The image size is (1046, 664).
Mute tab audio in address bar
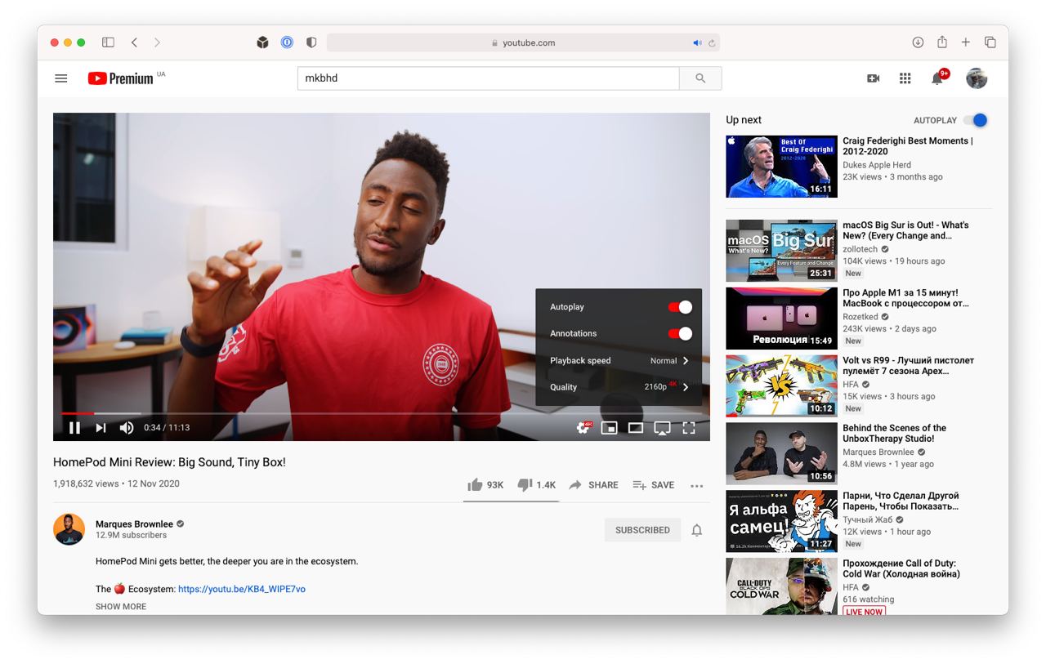point(697,43)
